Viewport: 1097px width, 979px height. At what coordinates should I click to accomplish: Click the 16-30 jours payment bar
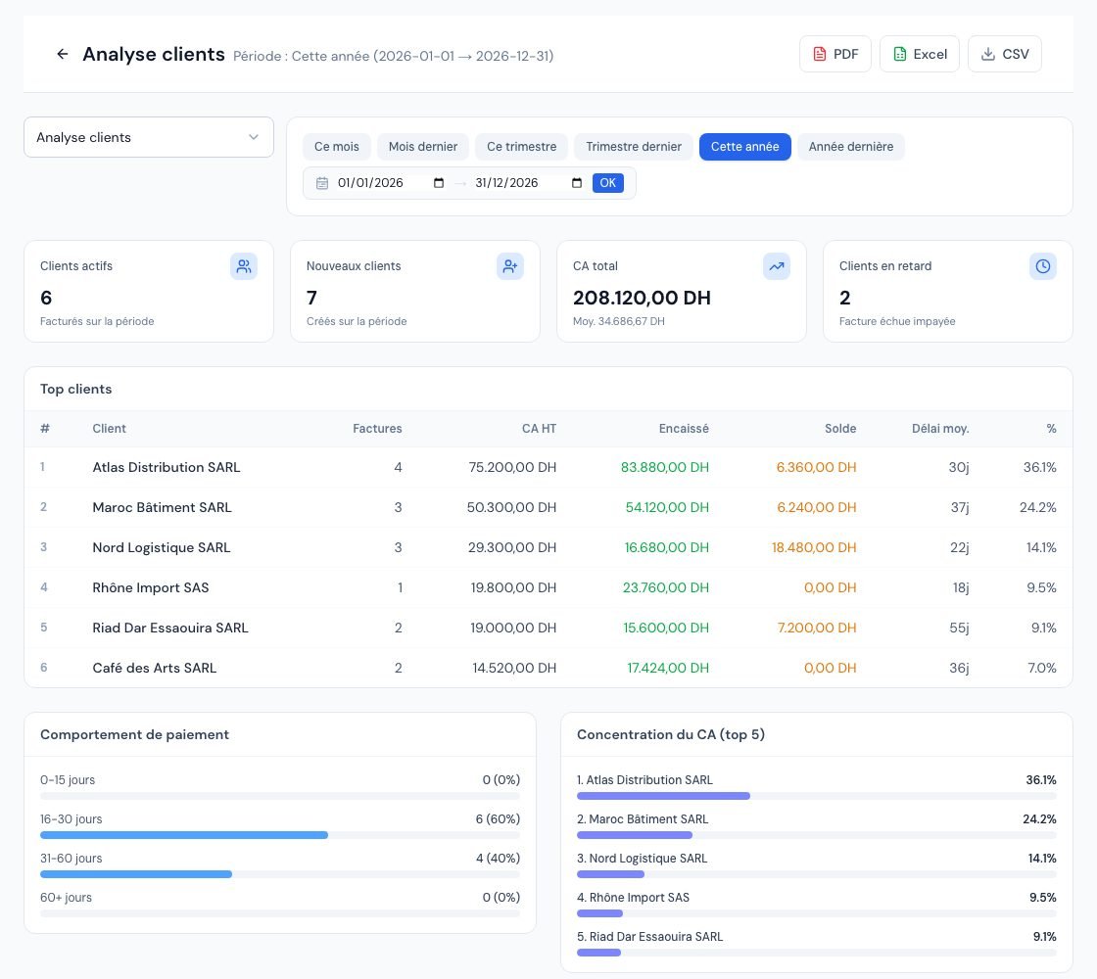click(280, 835)
